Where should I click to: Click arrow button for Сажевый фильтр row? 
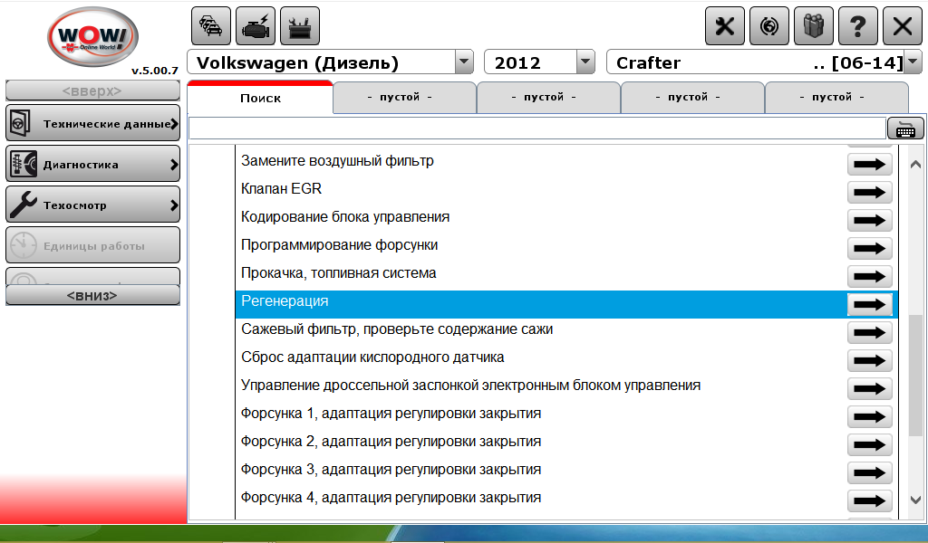pyautogui.click(x=869, y=333)
